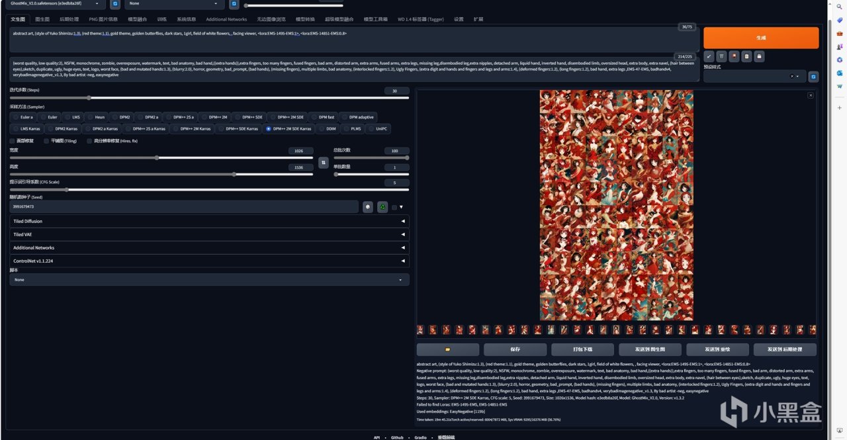This screenshot has height=440, width=847.
Task: Open the GhostMix_V2.0 checkpoint dropdown
Action: point(56,4)
